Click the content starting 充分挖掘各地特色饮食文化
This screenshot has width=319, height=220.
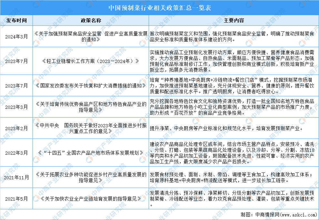click(232, 107)
